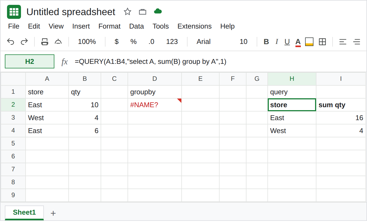Open the Extensions menu

pos(195,26)
